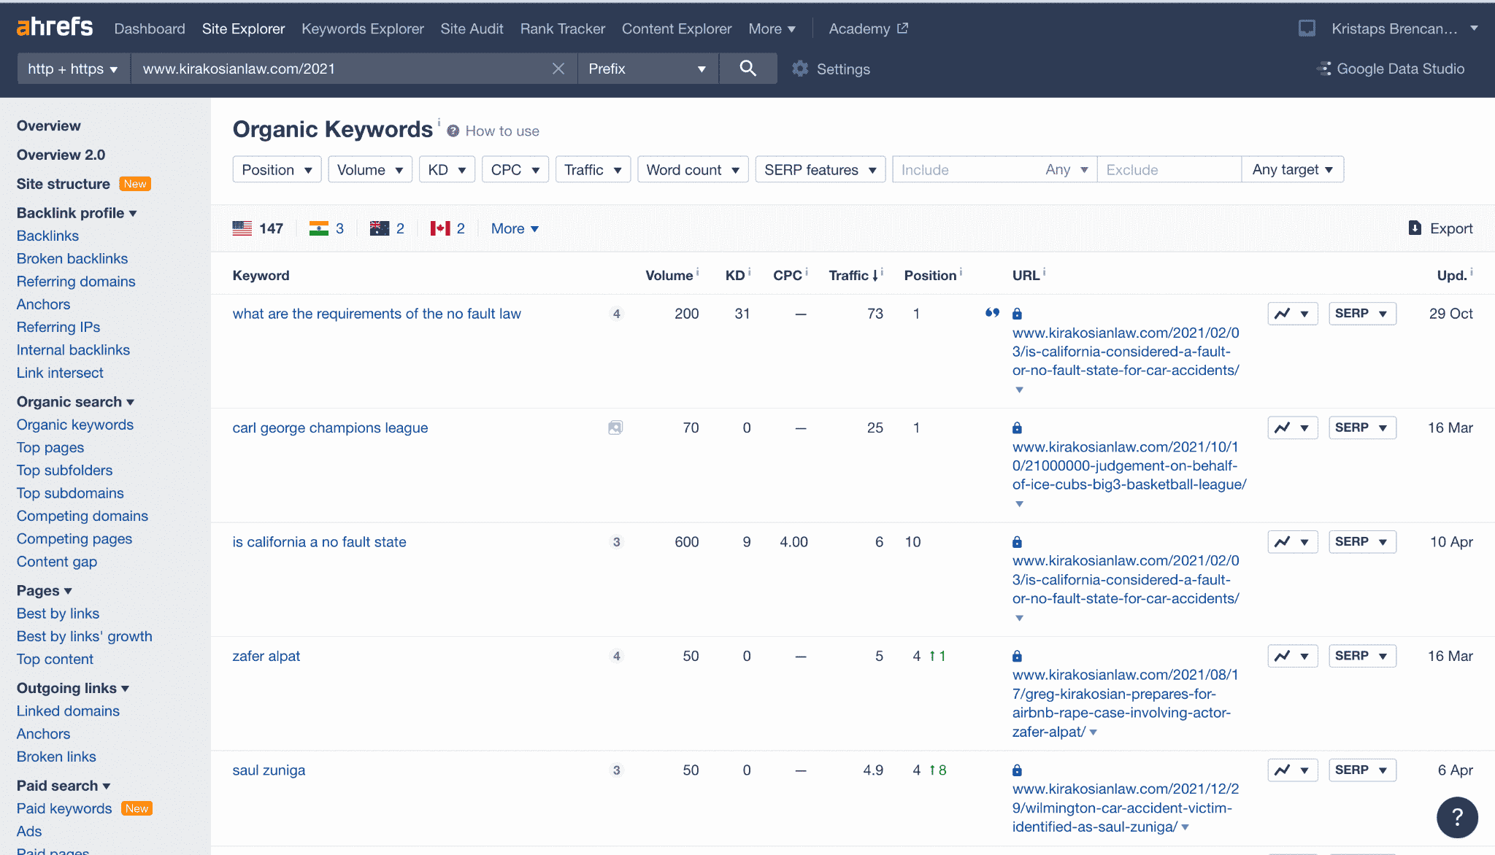Expand URL list under the zafer-alpat URL
Viewport: 1495px width, 855px height.
click(x=1094, y=732)
